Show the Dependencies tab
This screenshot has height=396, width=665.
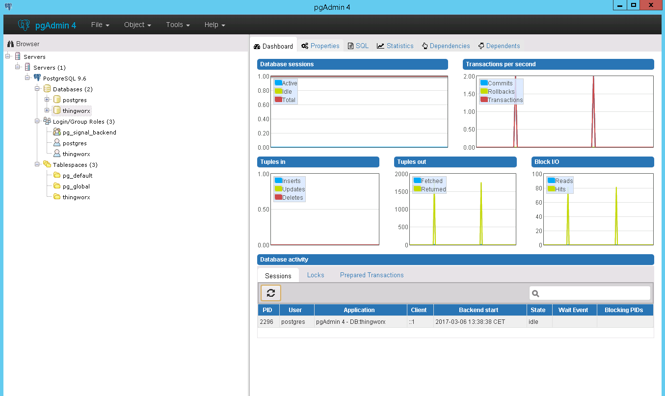(x=446, y=46)
